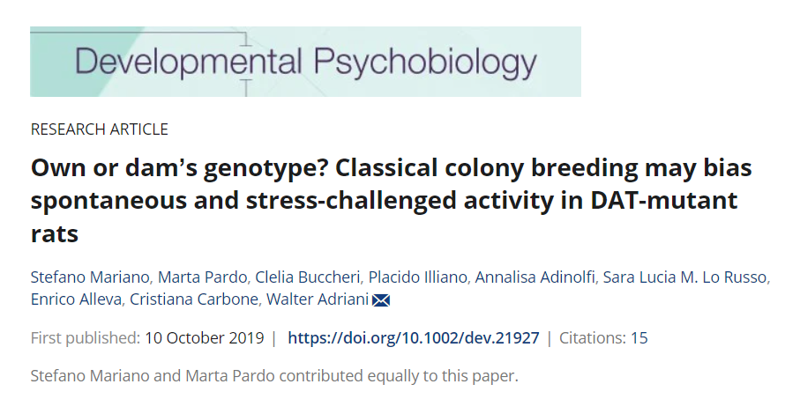
Task: Click author Annalisa Adinolfi
Action: [535, 277]
